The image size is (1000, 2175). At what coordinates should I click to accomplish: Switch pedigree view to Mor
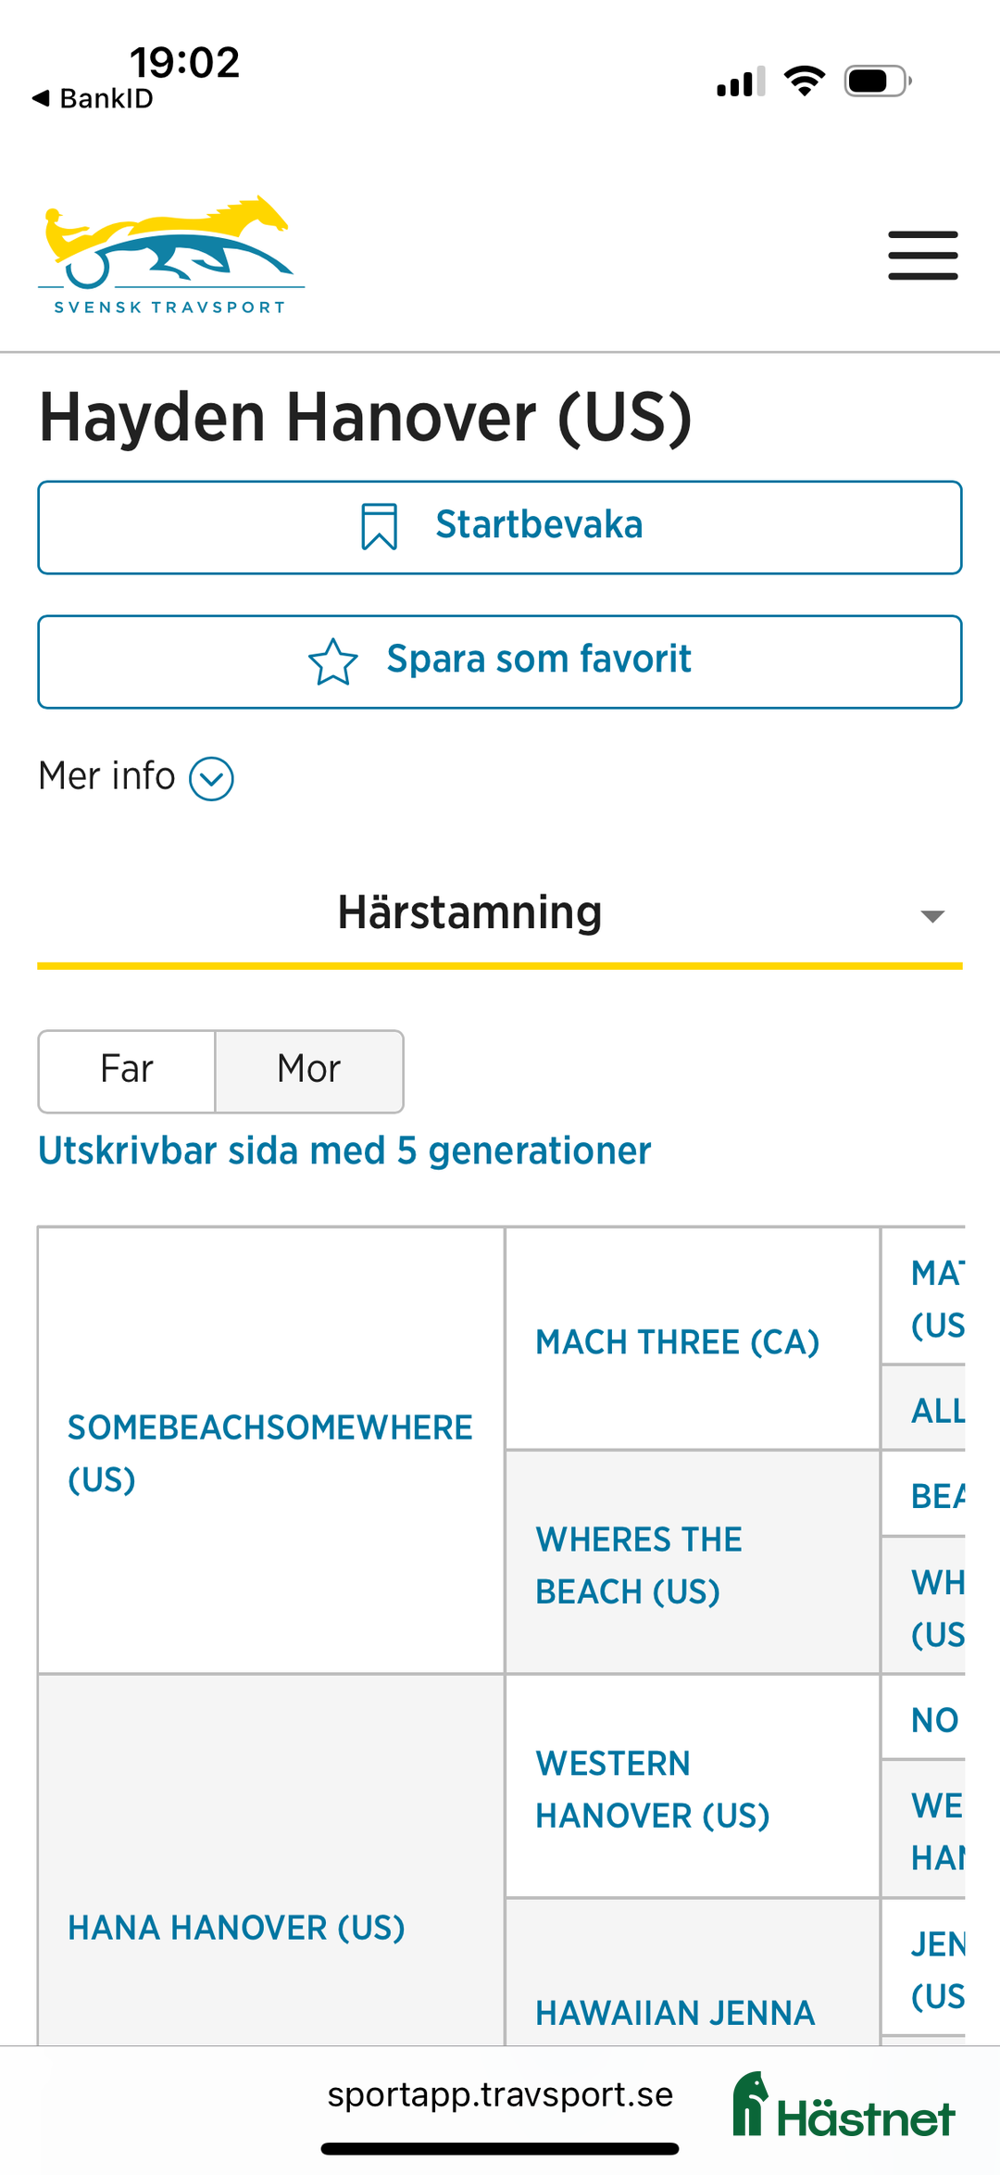point(308,1070)
